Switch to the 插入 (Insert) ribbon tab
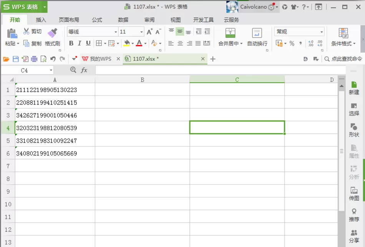The width and height of the screenshot is (365, 247). [x=41, y=20]
